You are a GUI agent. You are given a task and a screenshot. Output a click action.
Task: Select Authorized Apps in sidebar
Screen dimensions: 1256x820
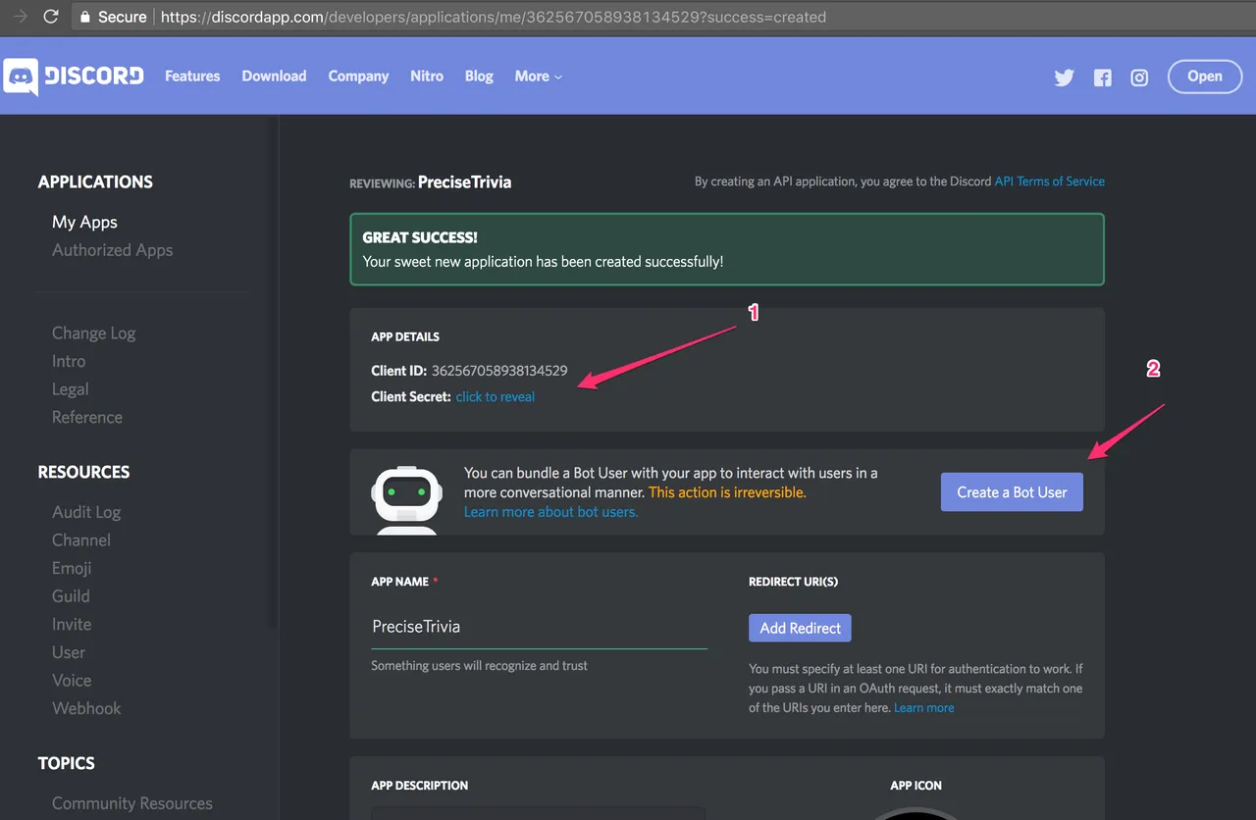pyautogui.click(x=112, y=250)
